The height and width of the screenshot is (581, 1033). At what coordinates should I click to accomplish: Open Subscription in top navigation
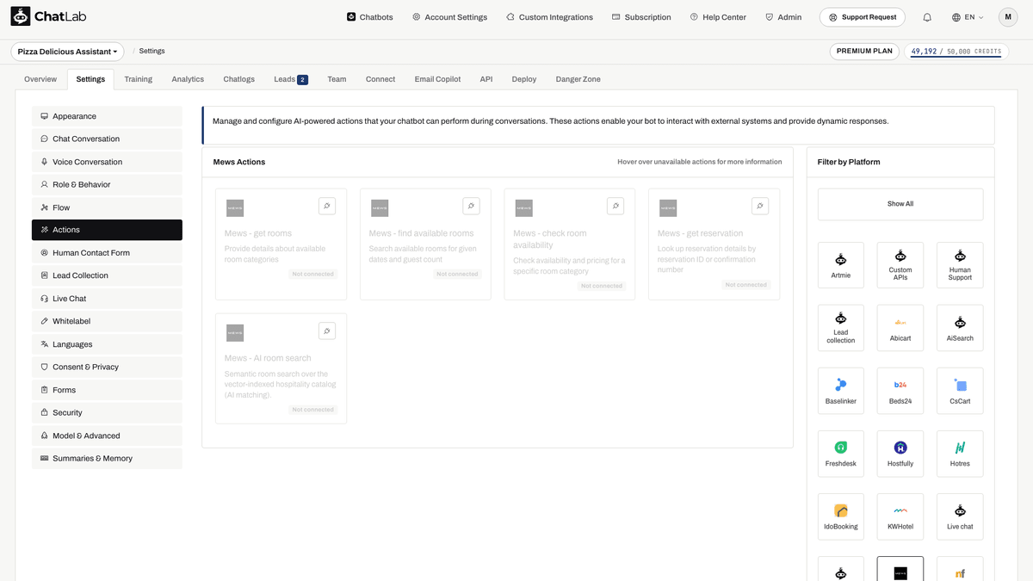click(641, 17)
